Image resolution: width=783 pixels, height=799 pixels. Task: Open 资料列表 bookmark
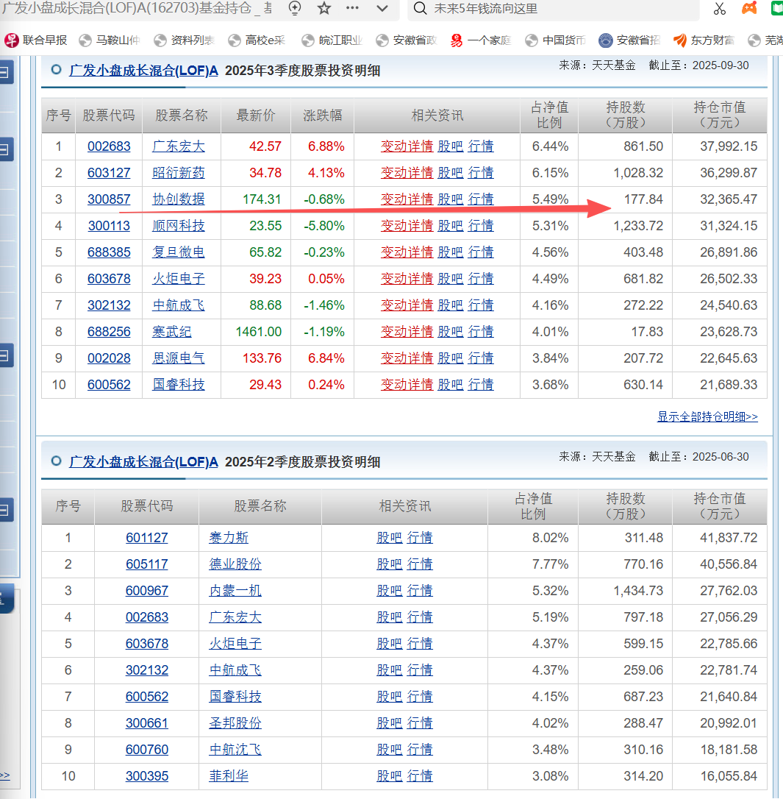tap(184, 40)
